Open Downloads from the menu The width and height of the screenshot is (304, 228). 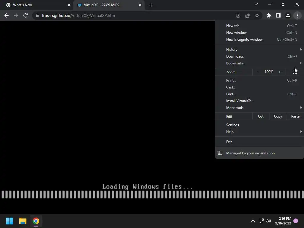click(259, 56)
